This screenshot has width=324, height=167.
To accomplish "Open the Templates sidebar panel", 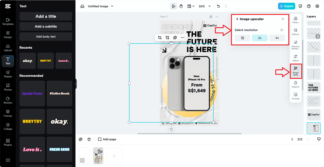I will pos(8,21).
